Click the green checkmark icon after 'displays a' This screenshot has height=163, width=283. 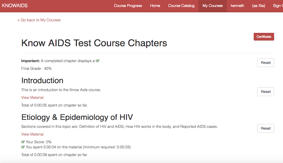point(98,61)
